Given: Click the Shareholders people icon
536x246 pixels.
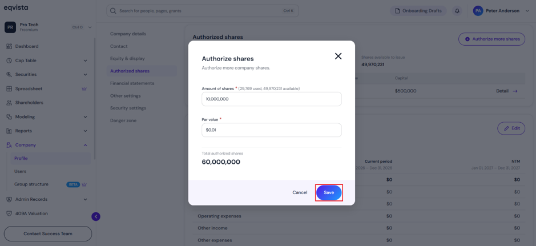Looking at the screenshot, I should tap(9, 103).
